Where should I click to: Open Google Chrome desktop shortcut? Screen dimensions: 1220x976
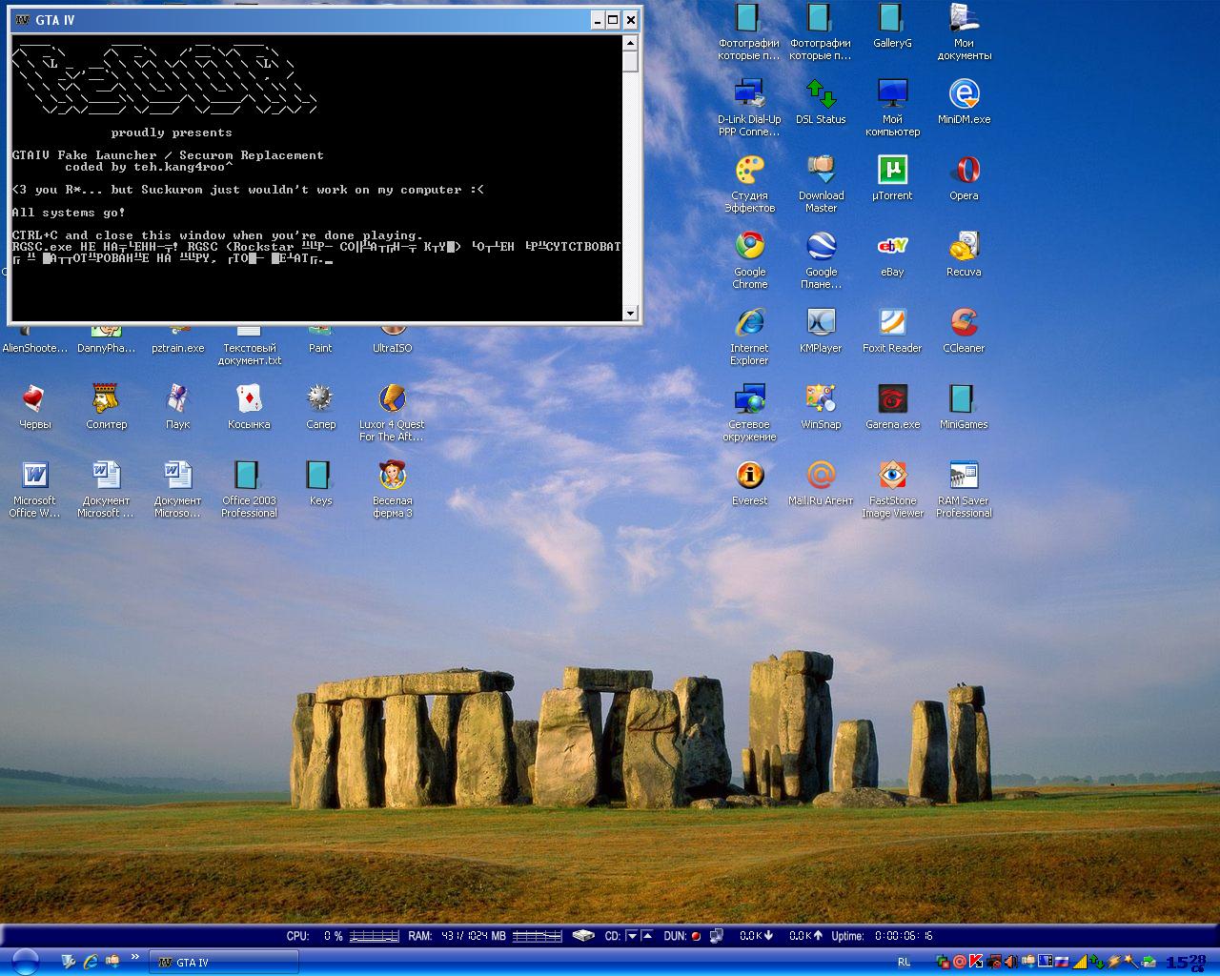[x=749, y=260]
